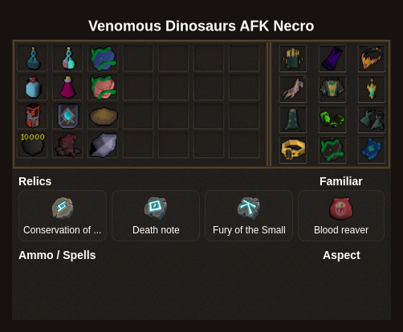Select the Death note relic
403x332 pixels.
(x=156, y=216)
